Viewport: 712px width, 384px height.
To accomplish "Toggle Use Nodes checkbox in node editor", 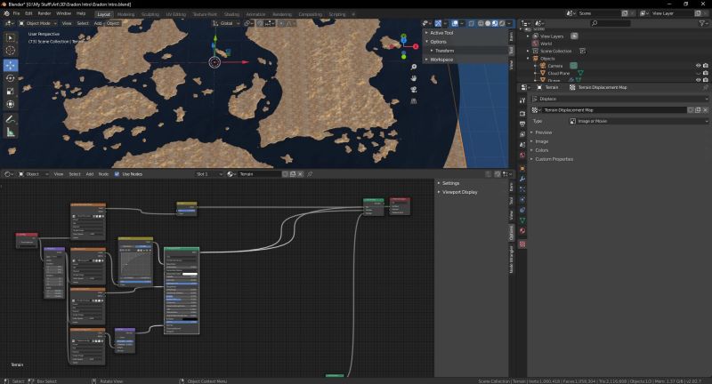I will pos(117,174).
